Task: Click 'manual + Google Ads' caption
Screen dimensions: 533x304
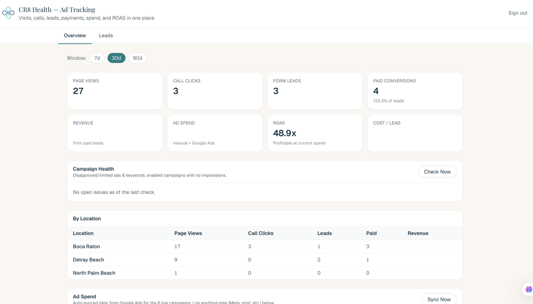Action: (x=194, y=143)
